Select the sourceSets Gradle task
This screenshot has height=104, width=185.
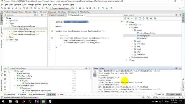pyautogui.click(x=143, y=38)
